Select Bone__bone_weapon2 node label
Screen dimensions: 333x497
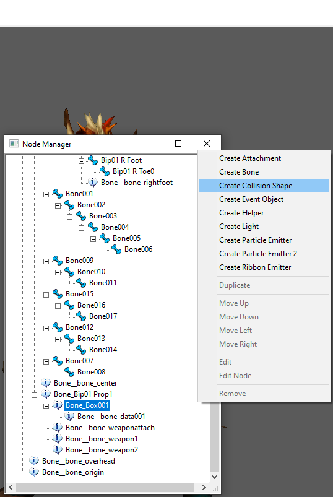pos(102,450)
